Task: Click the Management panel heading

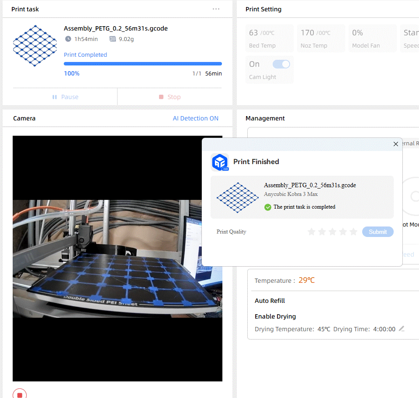Action: (x=265, y=118)
